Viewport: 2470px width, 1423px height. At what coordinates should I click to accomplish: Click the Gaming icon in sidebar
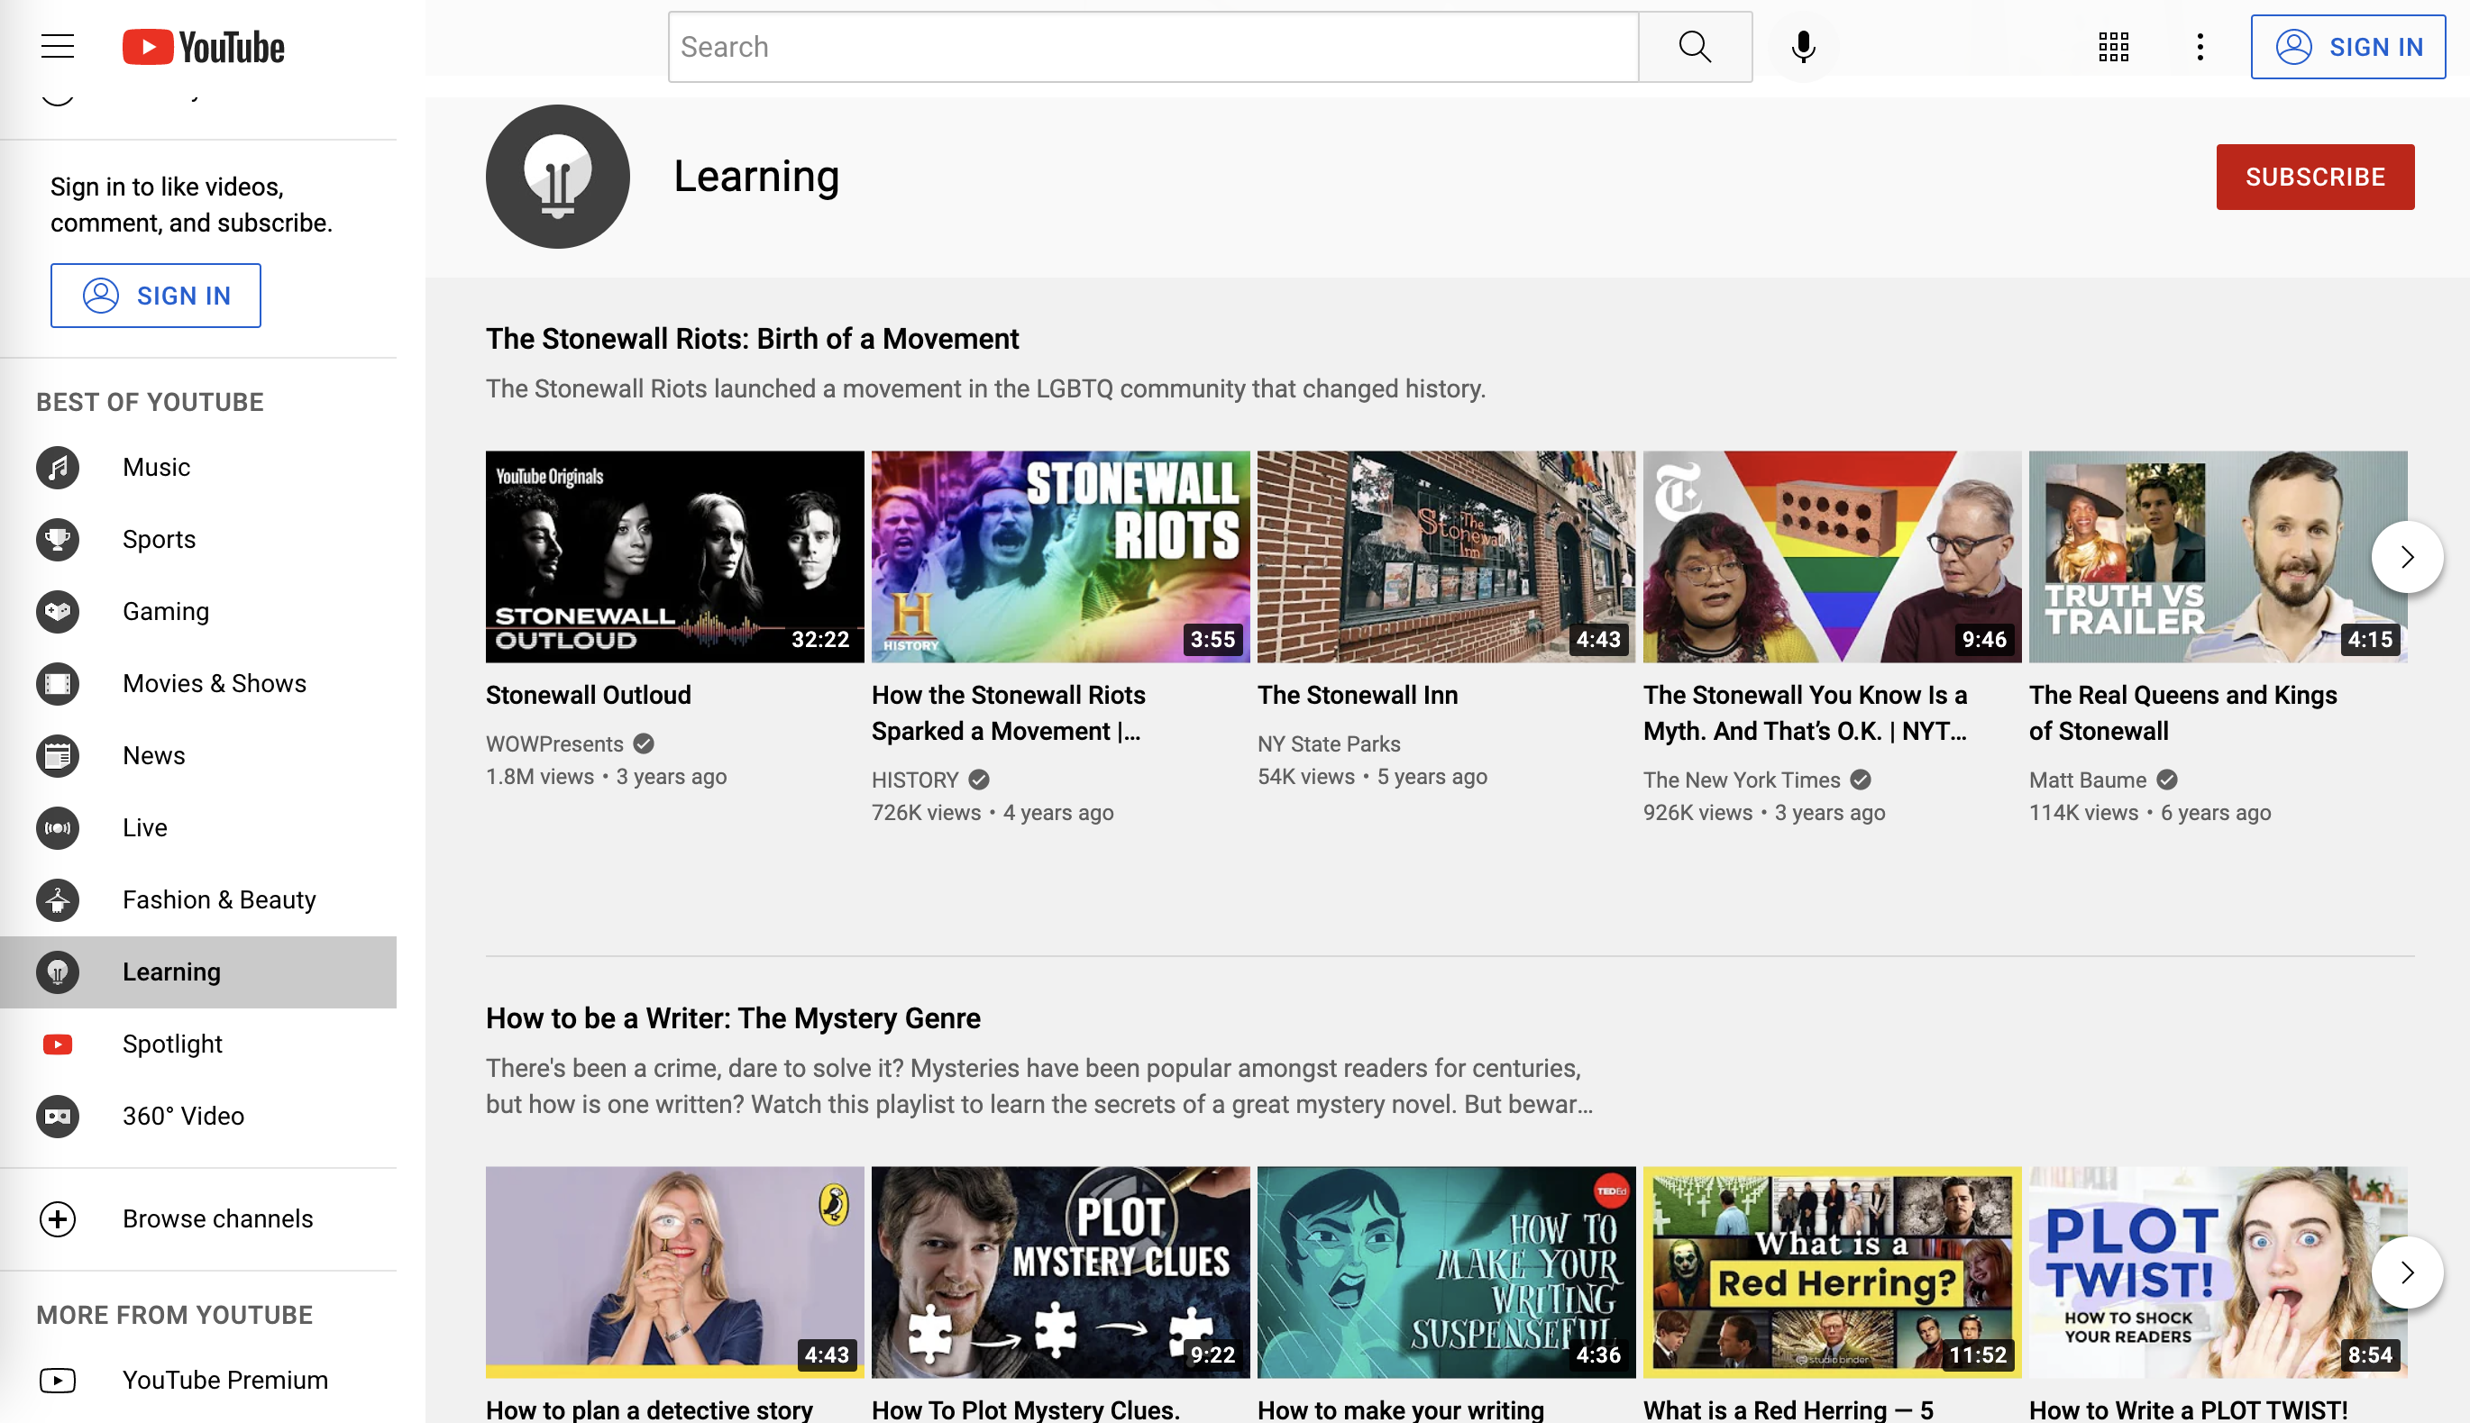click(58, 612)
